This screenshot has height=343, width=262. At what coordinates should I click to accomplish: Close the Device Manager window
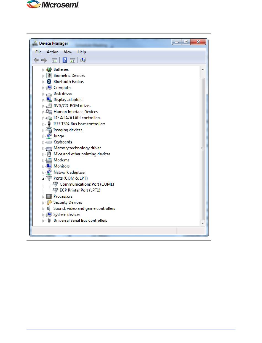pos(198,42)
